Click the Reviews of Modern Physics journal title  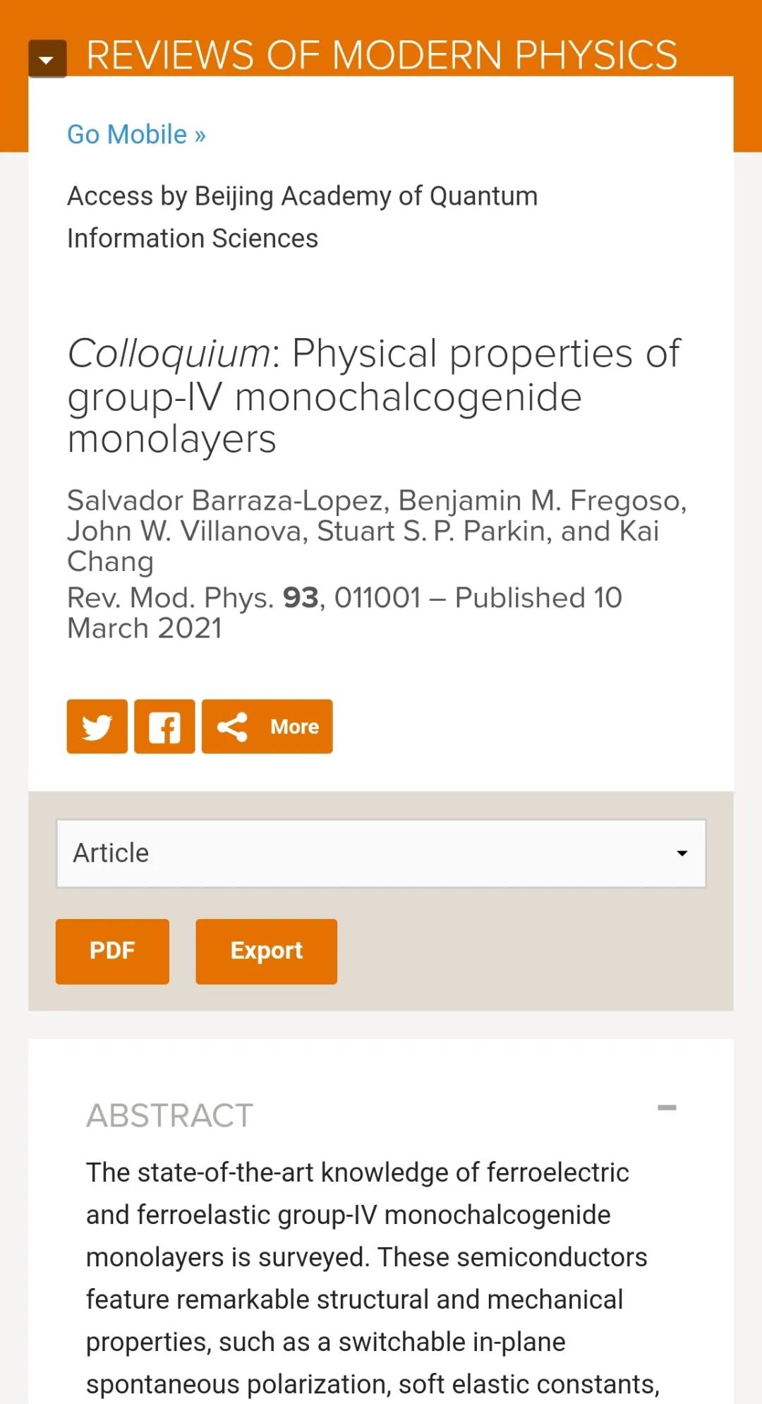[x=381, y=55]
